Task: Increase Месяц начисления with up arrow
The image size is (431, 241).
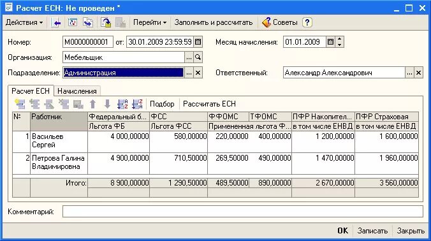Action: tap(339, 40)
